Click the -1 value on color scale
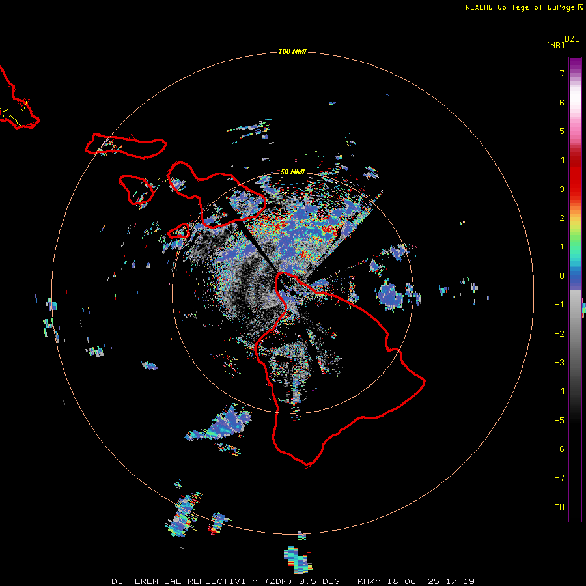Viewport: 586px width, 586px height. point(559,305)
